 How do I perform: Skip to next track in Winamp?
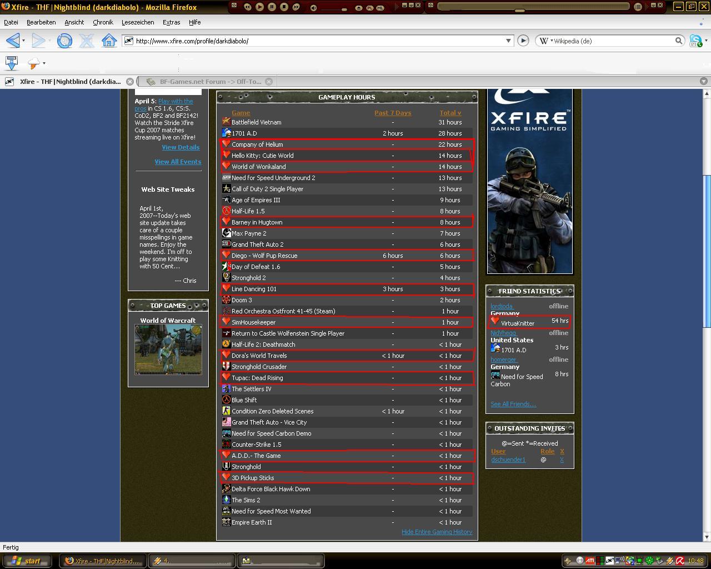coord(296,7)
